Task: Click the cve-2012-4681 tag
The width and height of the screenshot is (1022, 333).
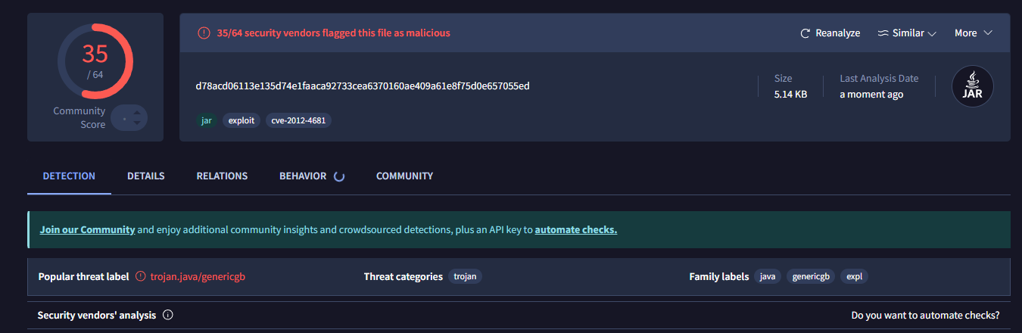Action: coord(298,120)
